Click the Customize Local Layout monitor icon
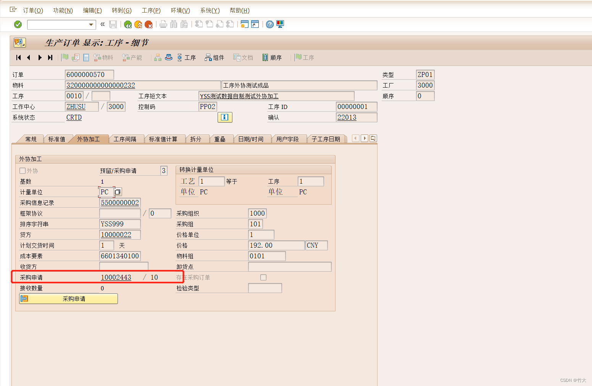This screenshot has height=386, width=592. pos(280,24)
